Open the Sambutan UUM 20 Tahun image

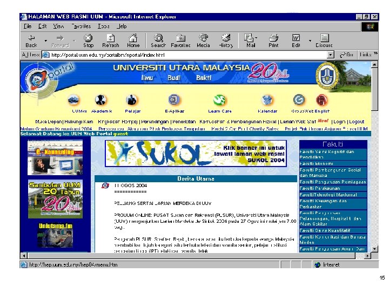55,199
